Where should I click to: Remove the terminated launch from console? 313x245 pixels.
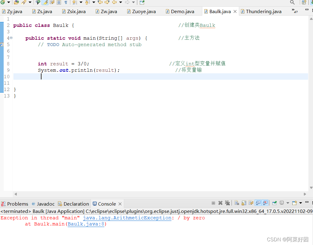(x=220, y=203)
